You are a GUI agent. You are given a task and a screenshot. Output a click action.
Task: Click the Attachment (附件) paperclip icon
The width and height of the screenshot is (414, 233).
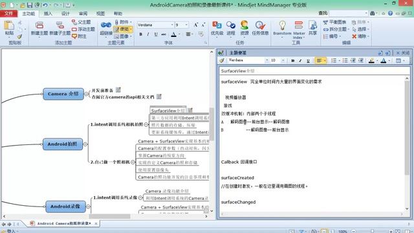(x=117, y=22)
